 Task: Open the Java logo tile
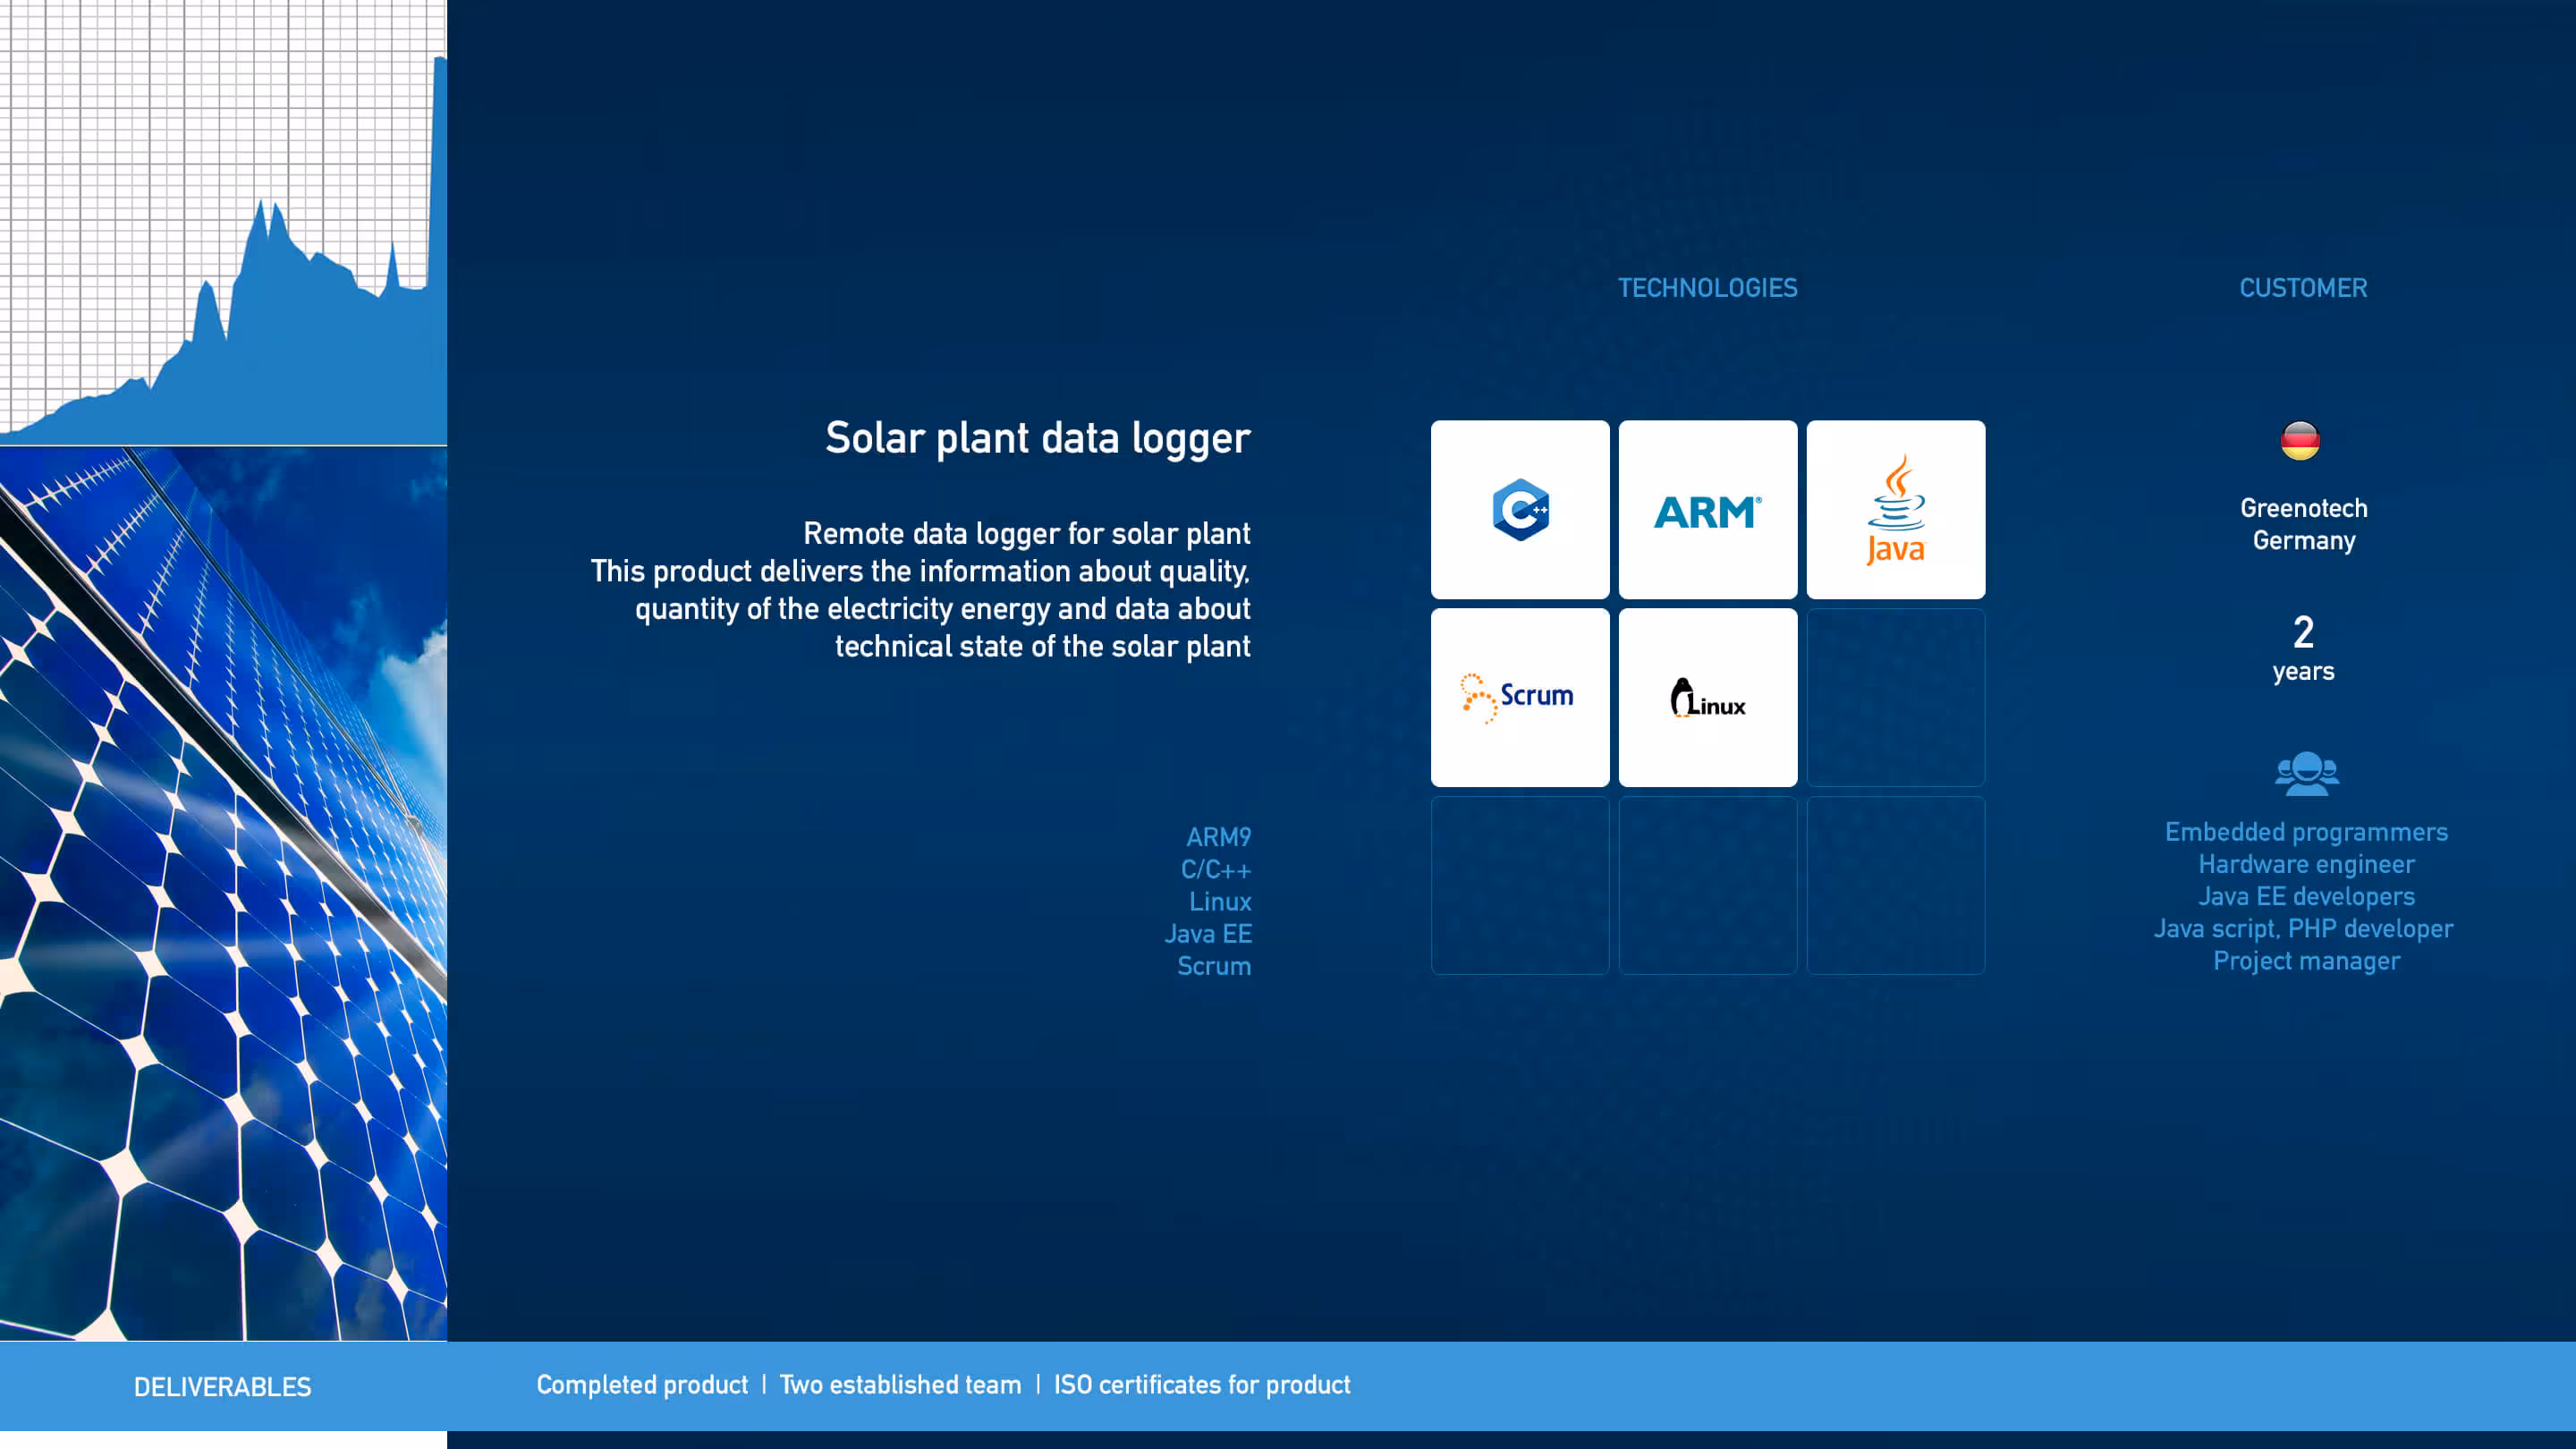coord(1895,509)
